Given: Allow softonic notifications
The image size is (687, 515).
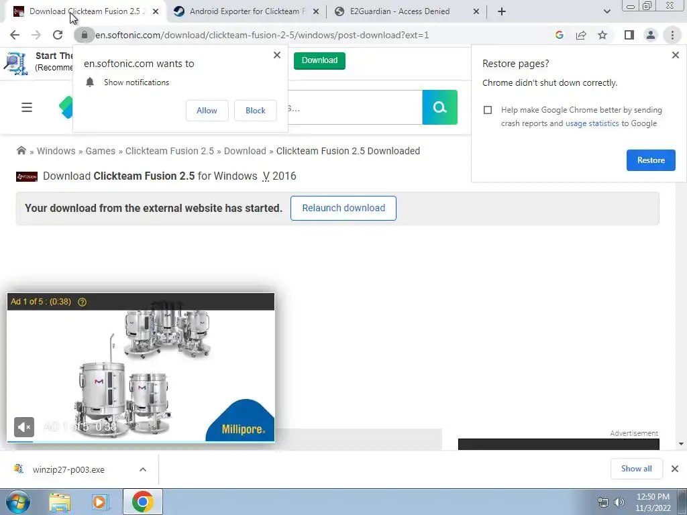Looking at the screenshot, I should (207, 111).
